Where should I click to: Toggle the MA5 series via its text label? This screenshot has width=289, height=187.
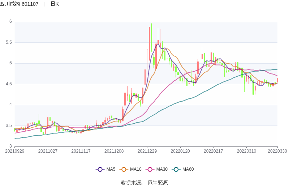tap(111, 169)
